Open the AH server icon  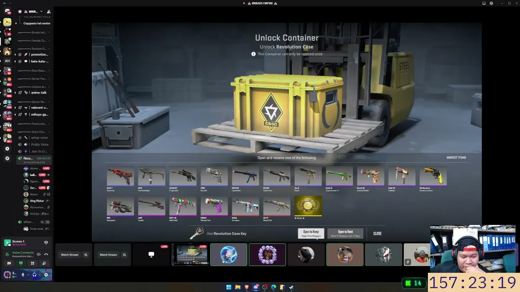click(7, 61)
